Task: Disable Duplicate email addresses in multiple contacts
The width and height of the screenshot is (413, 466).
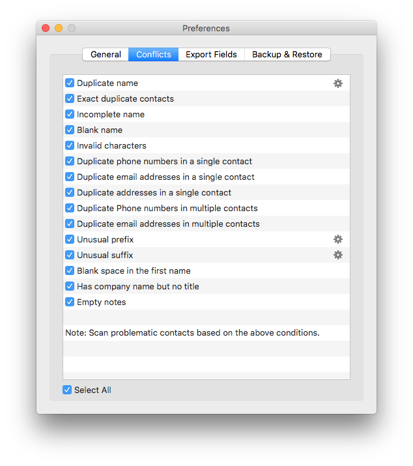Action: [70, 224]
